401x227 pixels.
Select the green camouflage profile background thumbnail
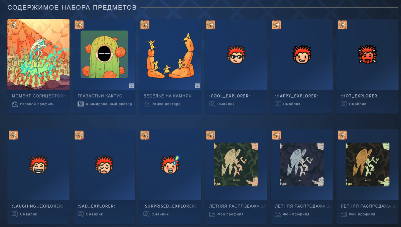236,165
